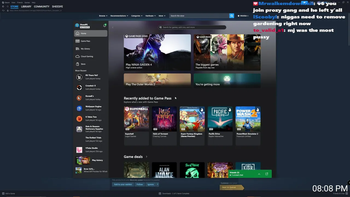Open It Takes Two from Most Recent
350x197 pixels.
tap(91, 119)
